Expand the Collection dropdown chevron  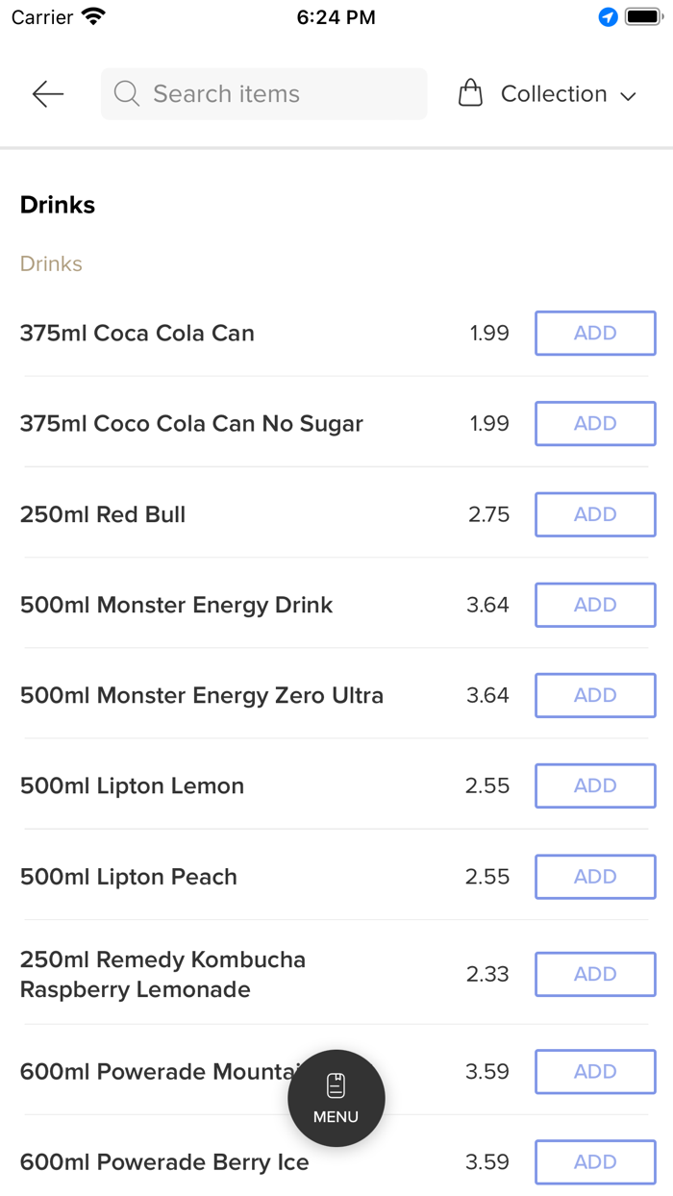629,95
